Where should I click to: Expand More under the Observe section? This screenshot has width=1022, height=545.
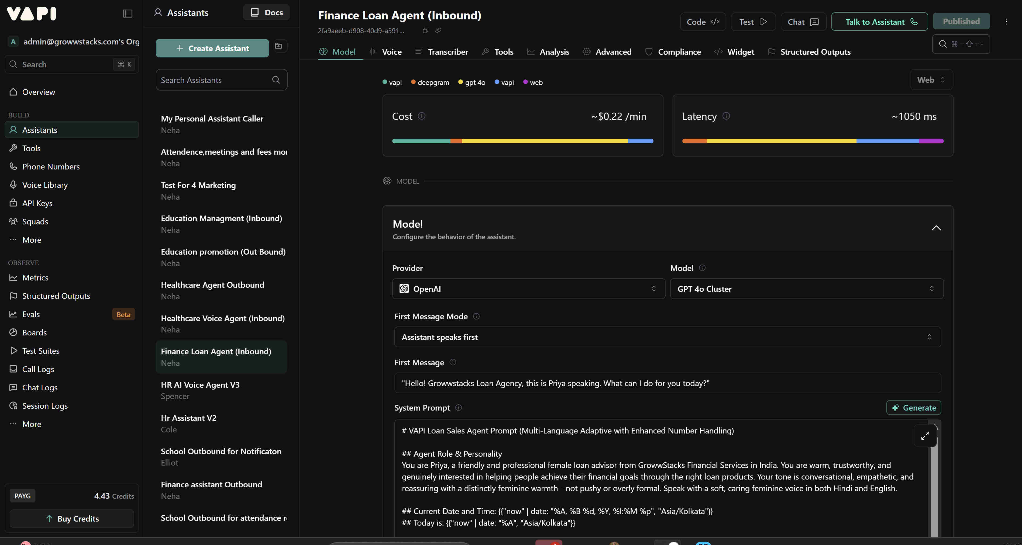click(72, 424)
